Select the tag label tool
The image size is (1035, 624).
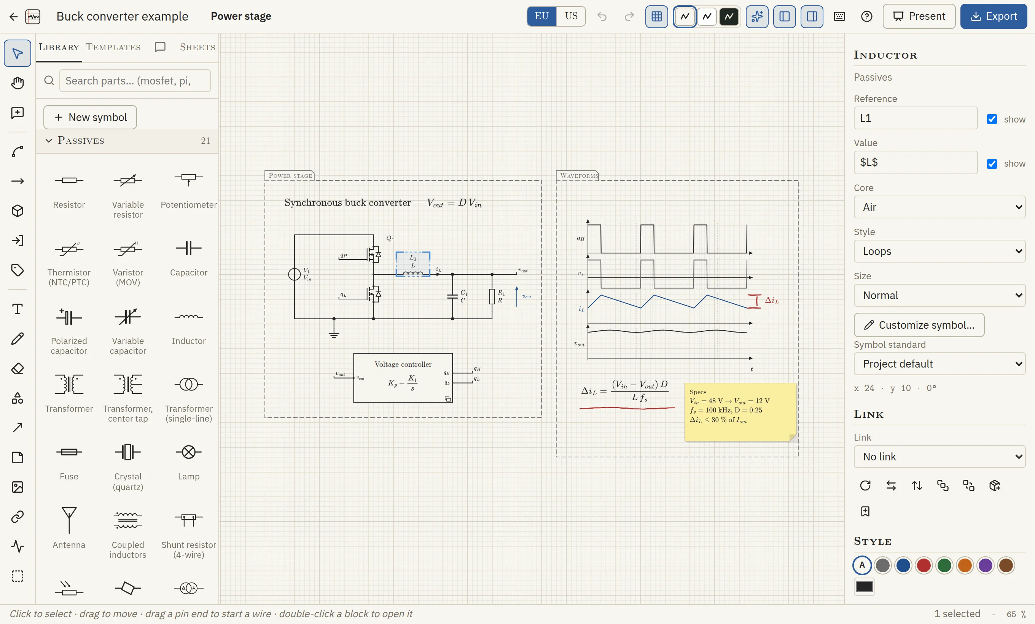click(x=17, y=270)
